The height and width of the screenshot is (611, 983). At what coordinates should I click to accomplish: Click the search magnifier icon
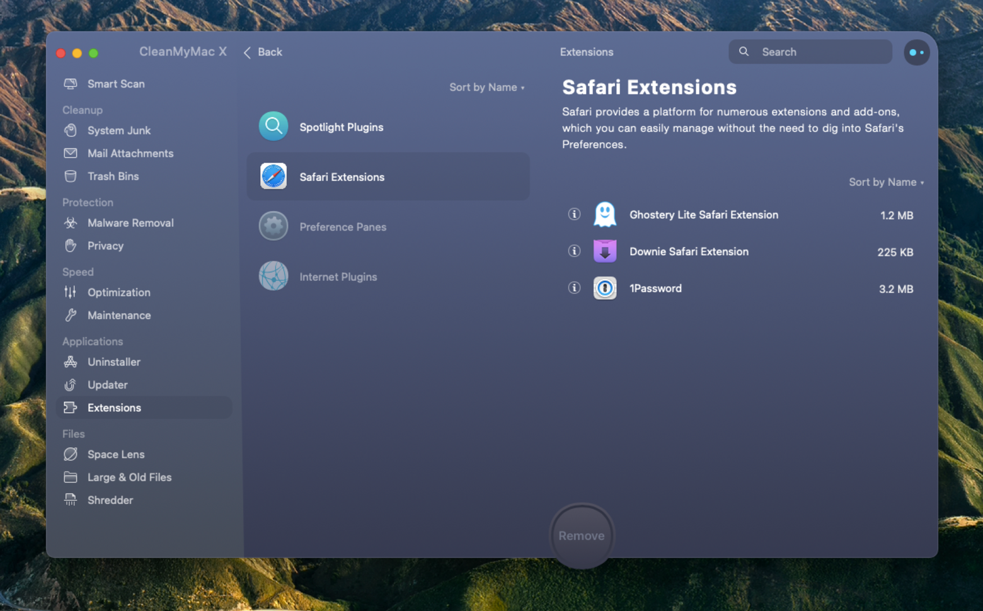[x=744, y=52]
